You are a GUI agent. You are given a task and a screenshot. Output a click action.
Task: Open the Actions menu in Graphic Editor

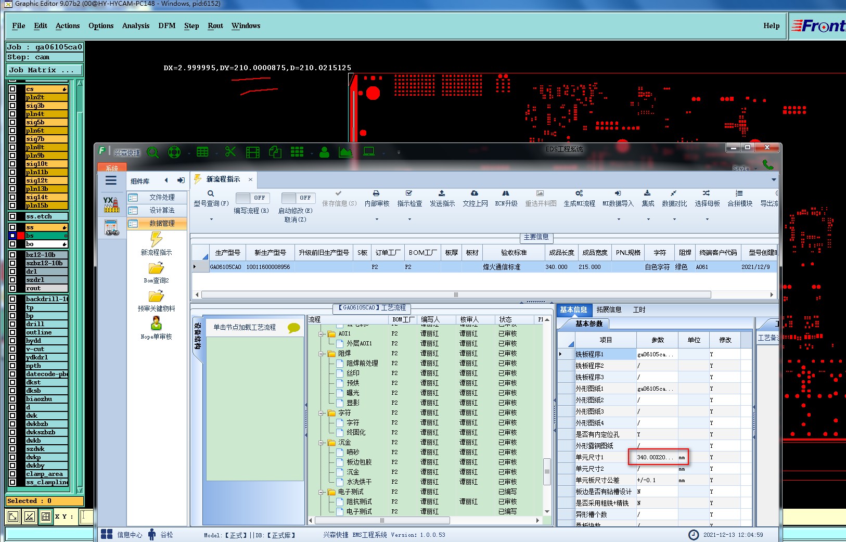coord(68,25)
